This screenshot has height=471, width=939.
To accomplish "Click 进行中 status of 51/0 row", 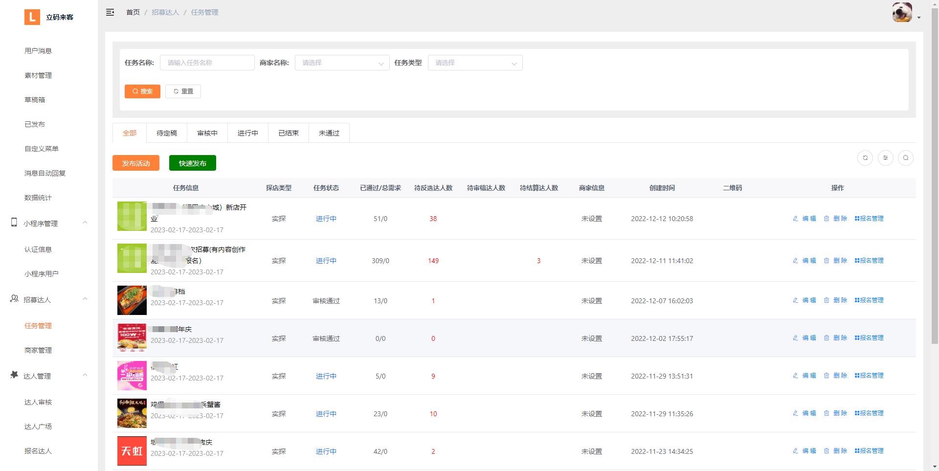I will click(x=326, y=219).
